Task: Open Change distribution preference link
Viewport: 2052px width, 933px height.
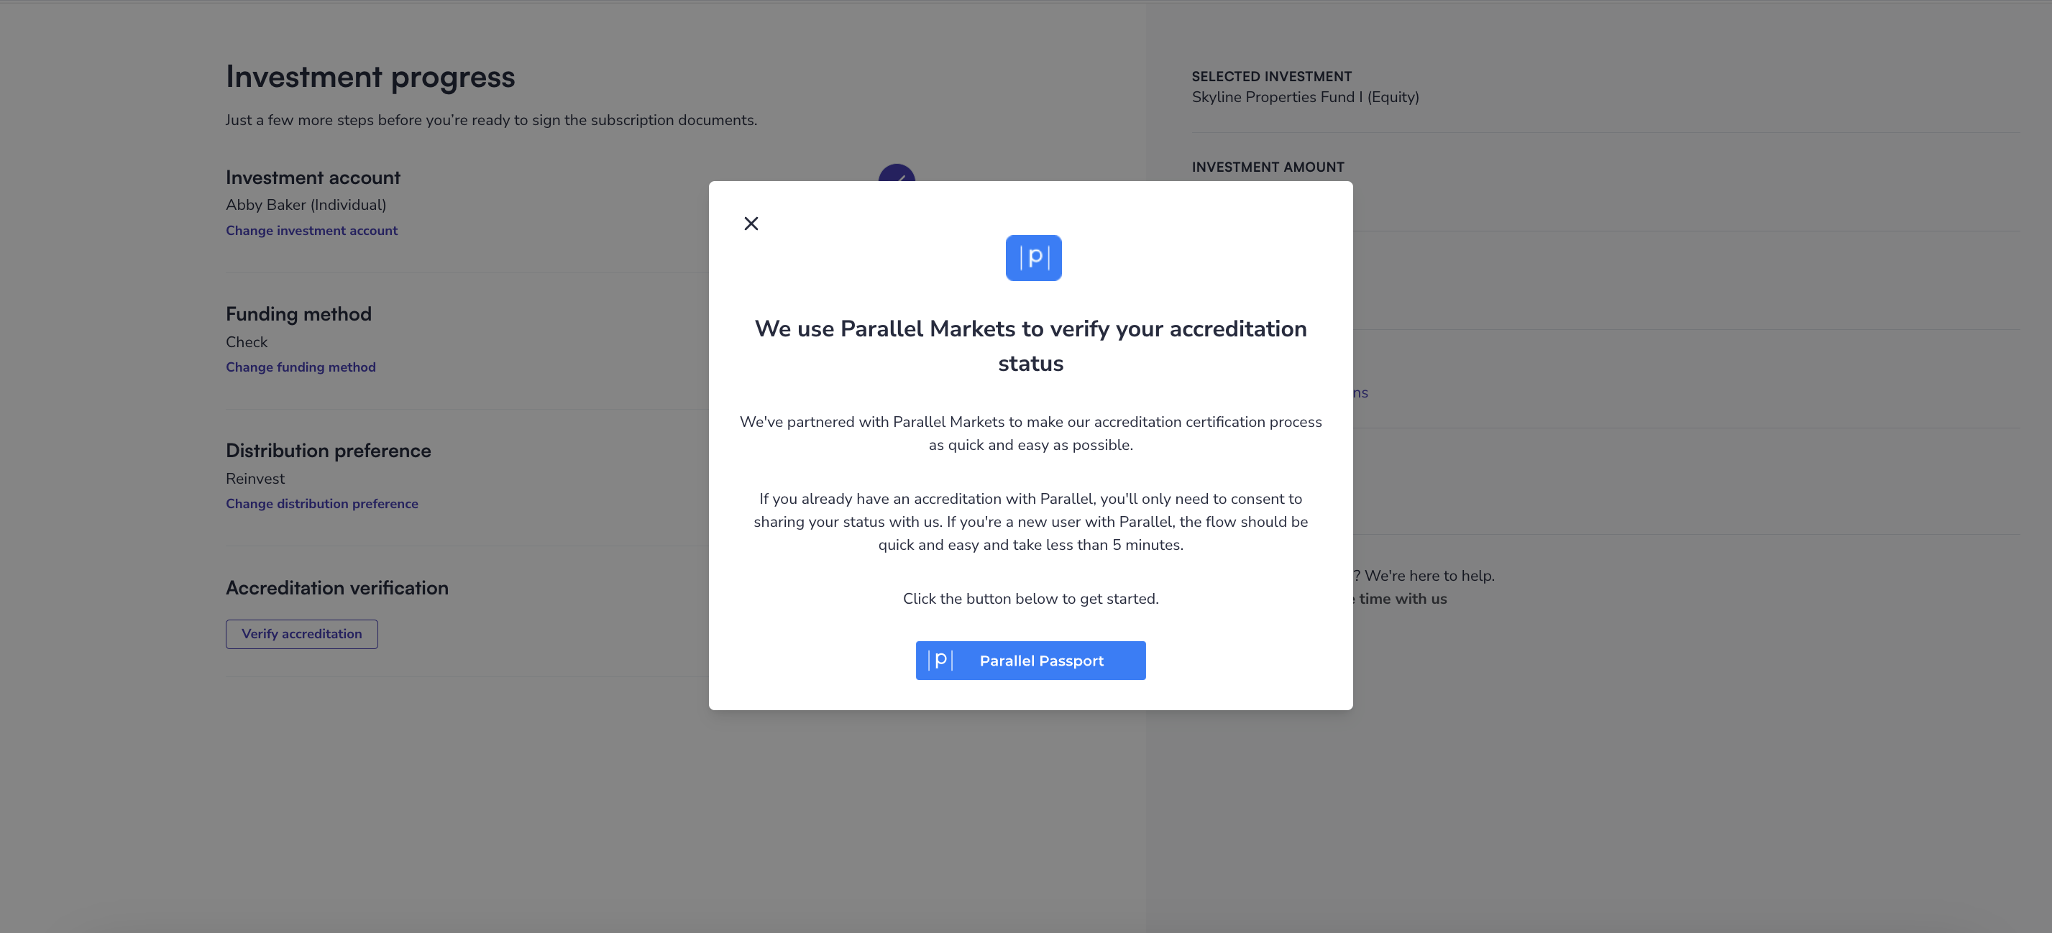Action: pyautogui.click(x=322, y=504)
